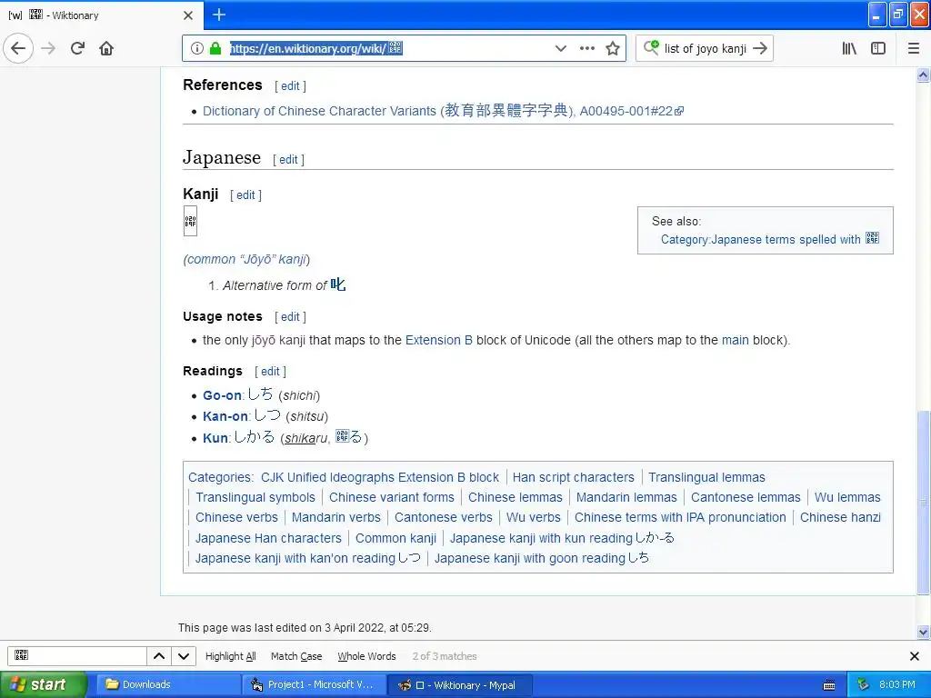Open the Windows Start menu
This screenshot has height=698, width=931.
43,685
